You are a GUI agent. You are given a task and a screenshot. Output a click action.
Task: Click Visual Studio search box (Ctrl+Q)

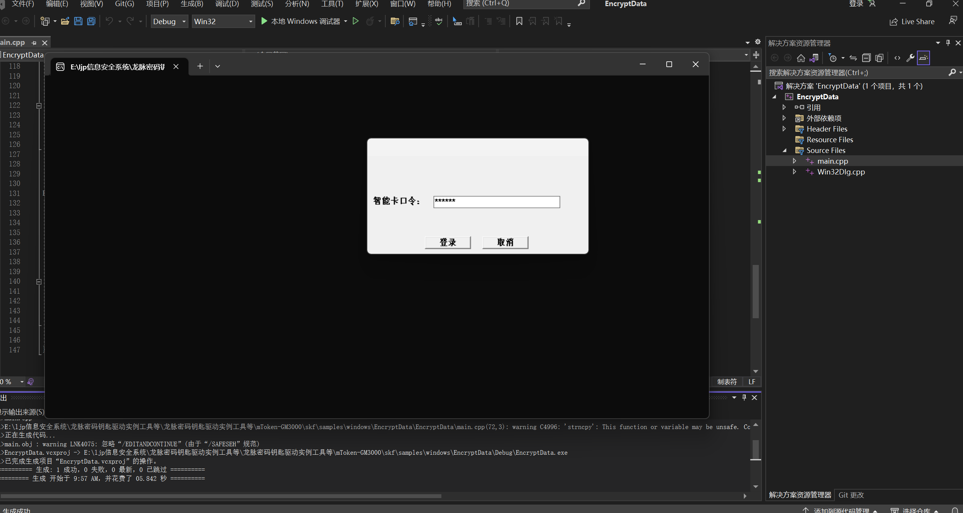point(526,4)
